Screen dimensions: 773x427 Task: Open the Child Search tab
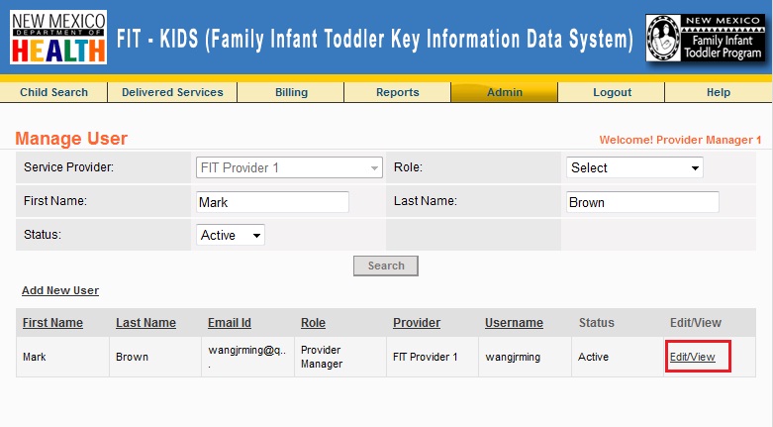(x=53, y=92)
